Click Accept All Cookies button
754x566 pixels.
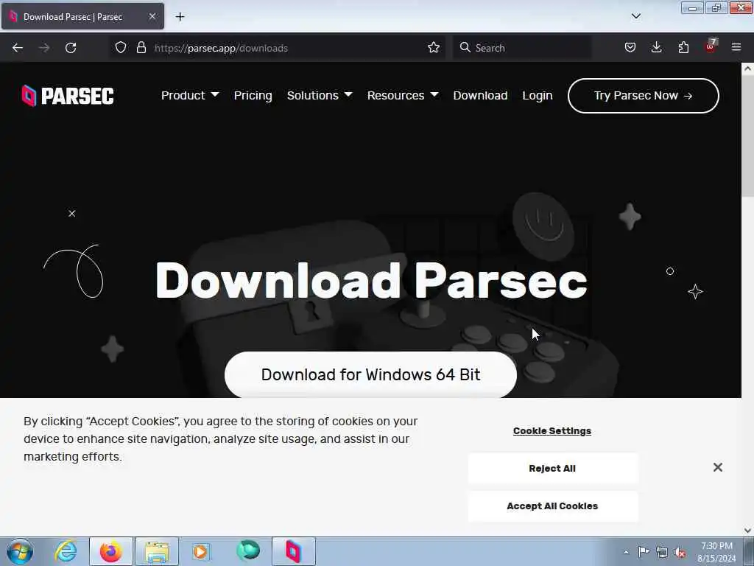pyautogui.click(x=553, y=506)
